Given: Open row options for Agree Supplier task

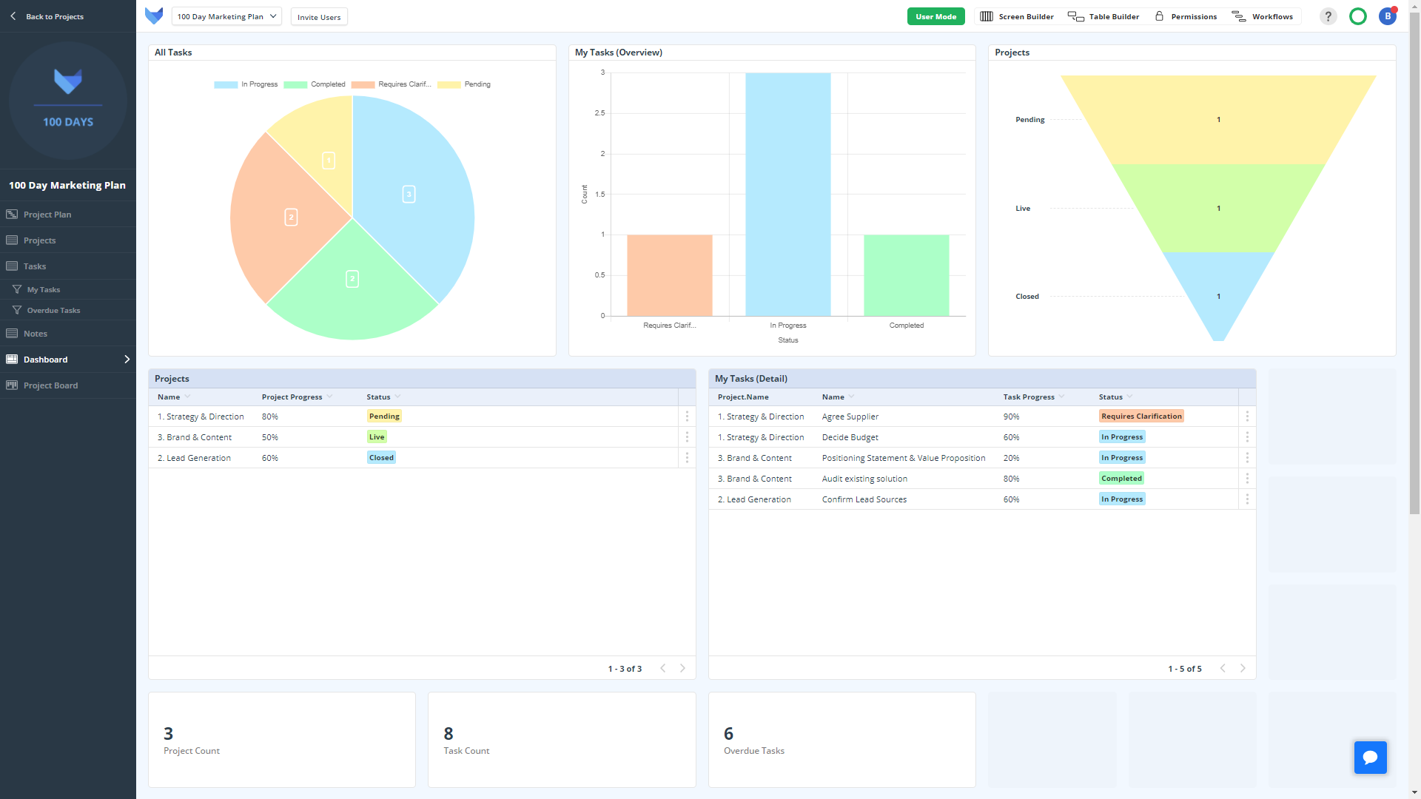Looking at the screenshot, I should (1247, 417).
